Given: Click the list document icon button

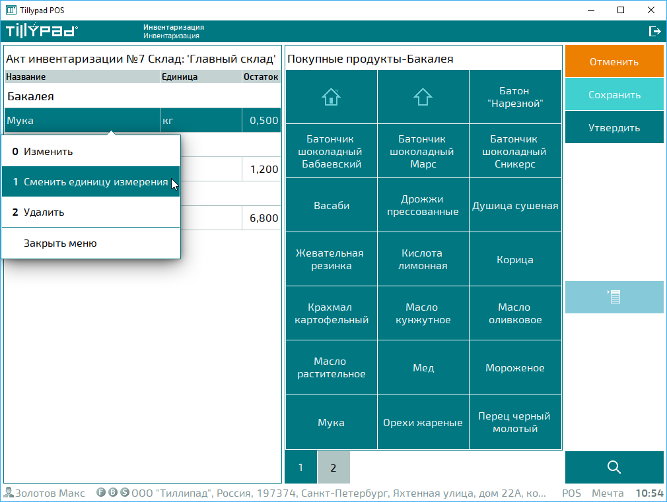Looking at the screenshot, I should tap(614, 297).
